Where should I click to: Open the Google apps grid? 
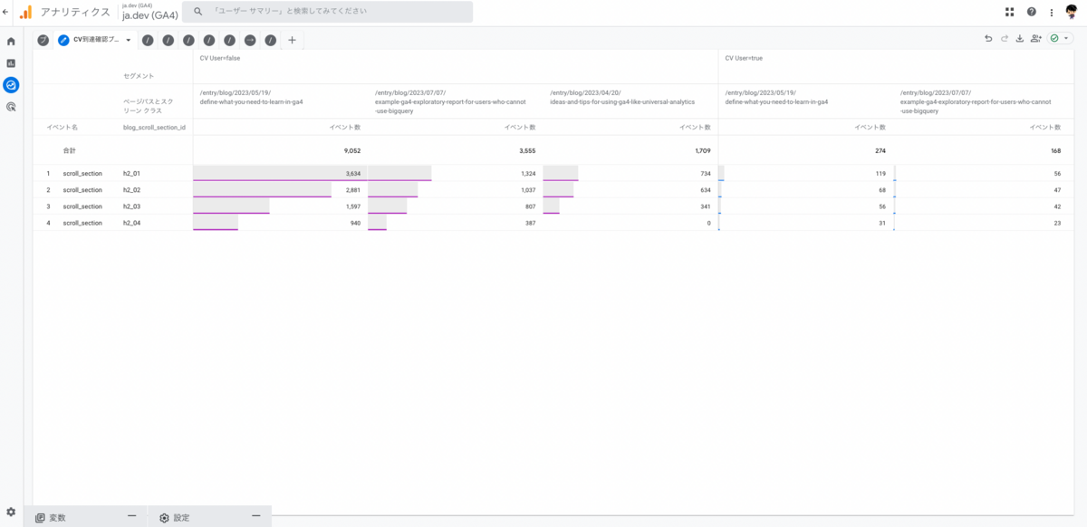pyautogui.click(x=1010, y=12)
